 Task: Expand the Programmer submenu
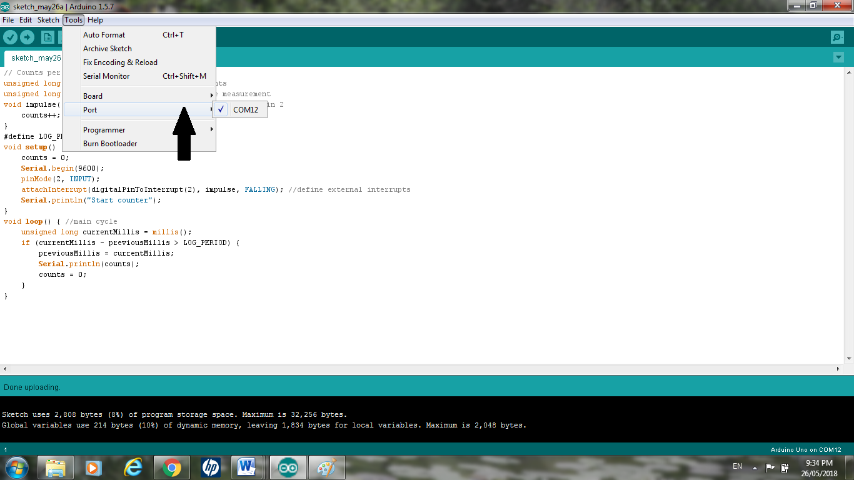tap(140, 129)
